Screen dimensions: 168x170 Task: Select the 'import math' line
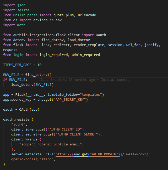click(x=14, y=25)
